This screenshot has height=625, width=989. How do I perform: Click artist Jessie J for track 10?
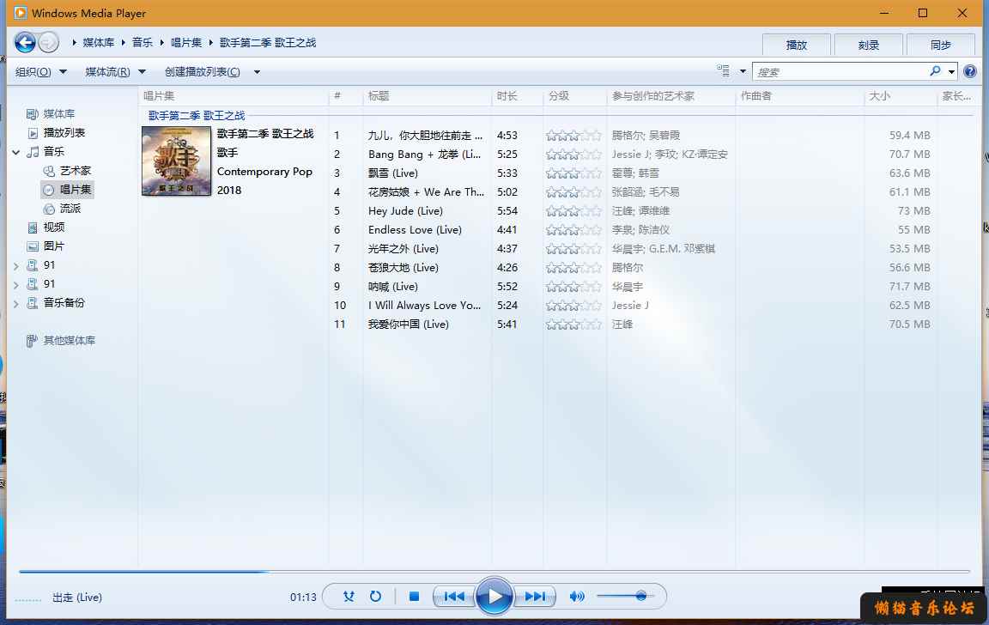coord(630,306)
